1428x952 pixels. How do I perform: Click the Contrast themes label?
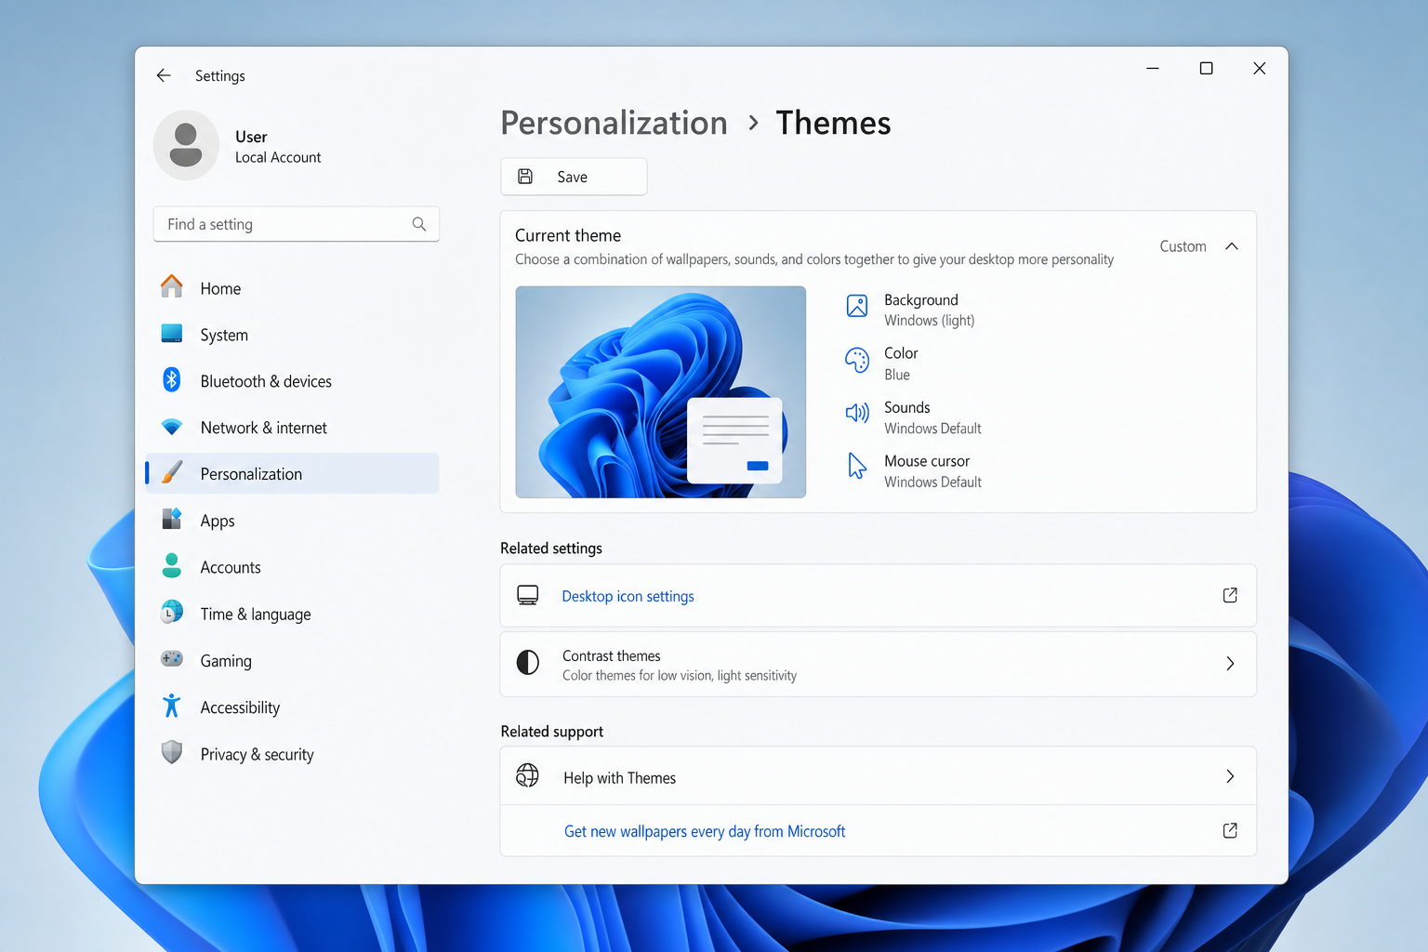611,655
